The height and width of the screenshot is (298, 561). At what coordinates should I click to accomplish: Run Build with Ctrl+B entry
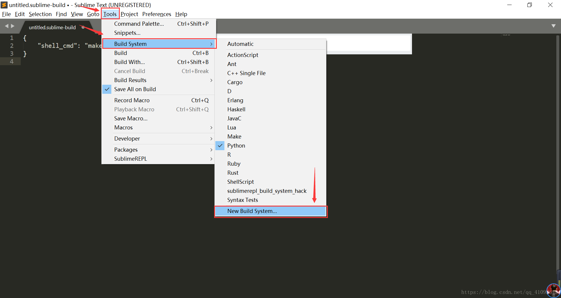point(159,53)
